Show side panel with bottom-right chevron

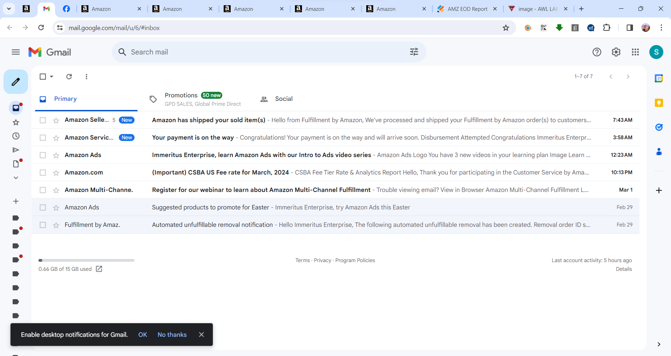tap(659, 344)
